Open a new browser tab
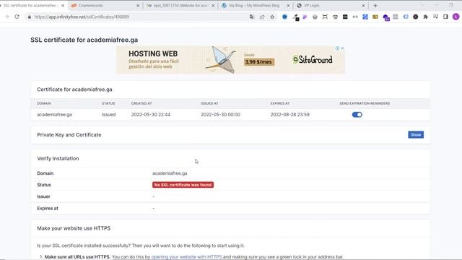 pyautogui.click(x=375, y=6)
